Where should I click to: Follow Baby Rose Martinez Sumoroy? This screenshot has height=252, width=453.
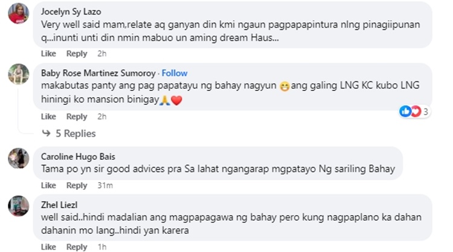[x=175, y=73]
